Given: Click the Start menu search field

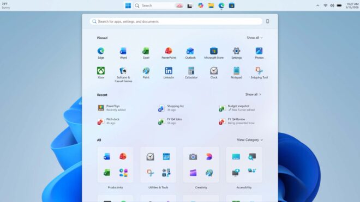Looking at the screenshot, I should tap(176, 21).
